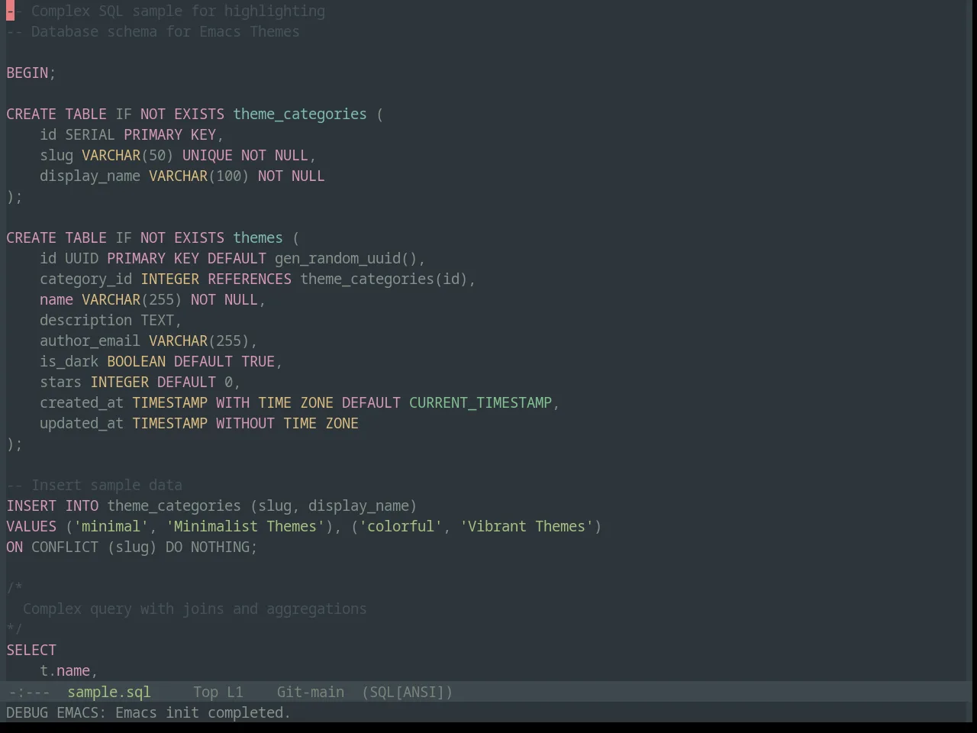
Task: Click the '-- Insert sample data' comment
Action: point(95,485)
